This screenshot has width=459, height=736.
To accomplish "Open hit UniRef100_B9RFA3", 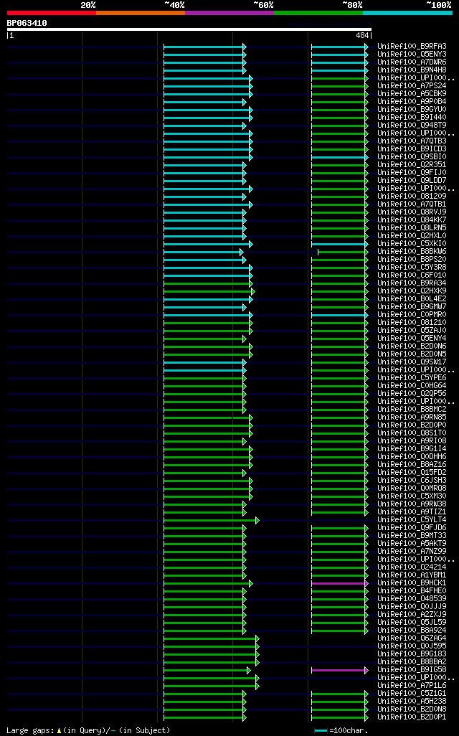I will coord(412,47).
